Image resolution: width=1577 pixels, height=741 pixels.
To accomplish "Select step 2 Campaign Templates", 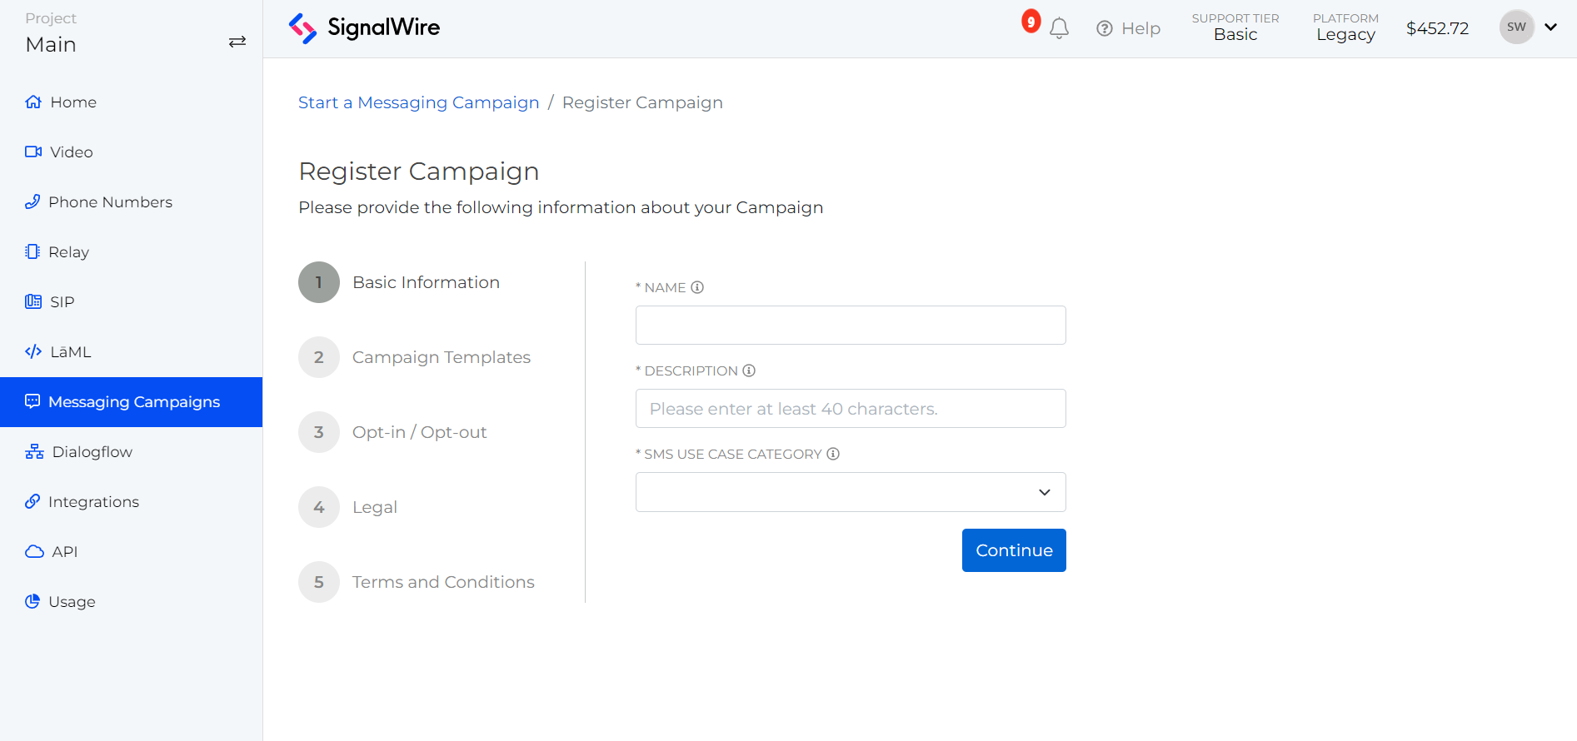I will 441,357.
